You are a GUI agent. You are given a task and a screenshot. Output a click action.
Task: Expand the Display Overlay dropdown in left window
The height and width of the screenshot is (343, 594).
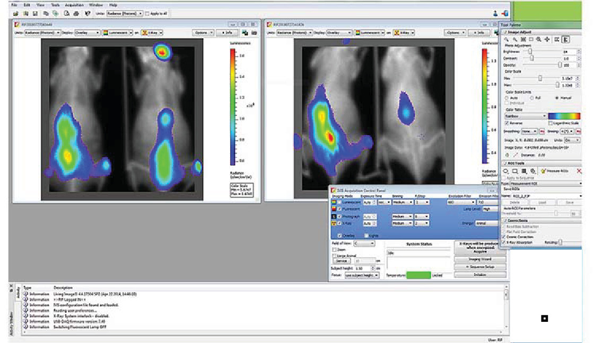88,32
